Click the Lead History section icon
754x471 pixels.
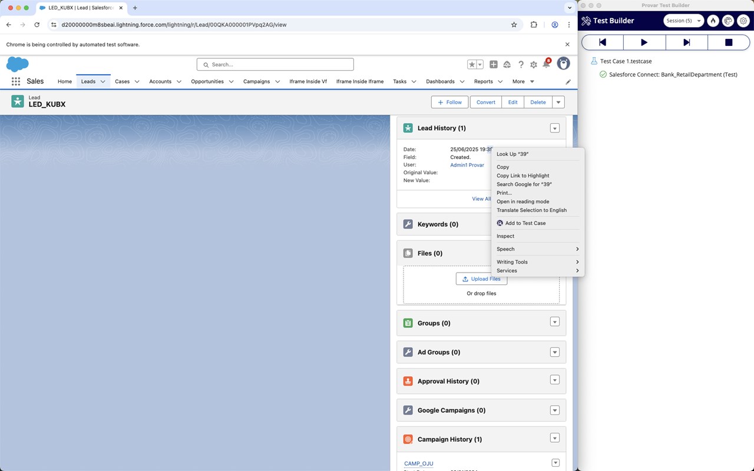pos(408,128)
